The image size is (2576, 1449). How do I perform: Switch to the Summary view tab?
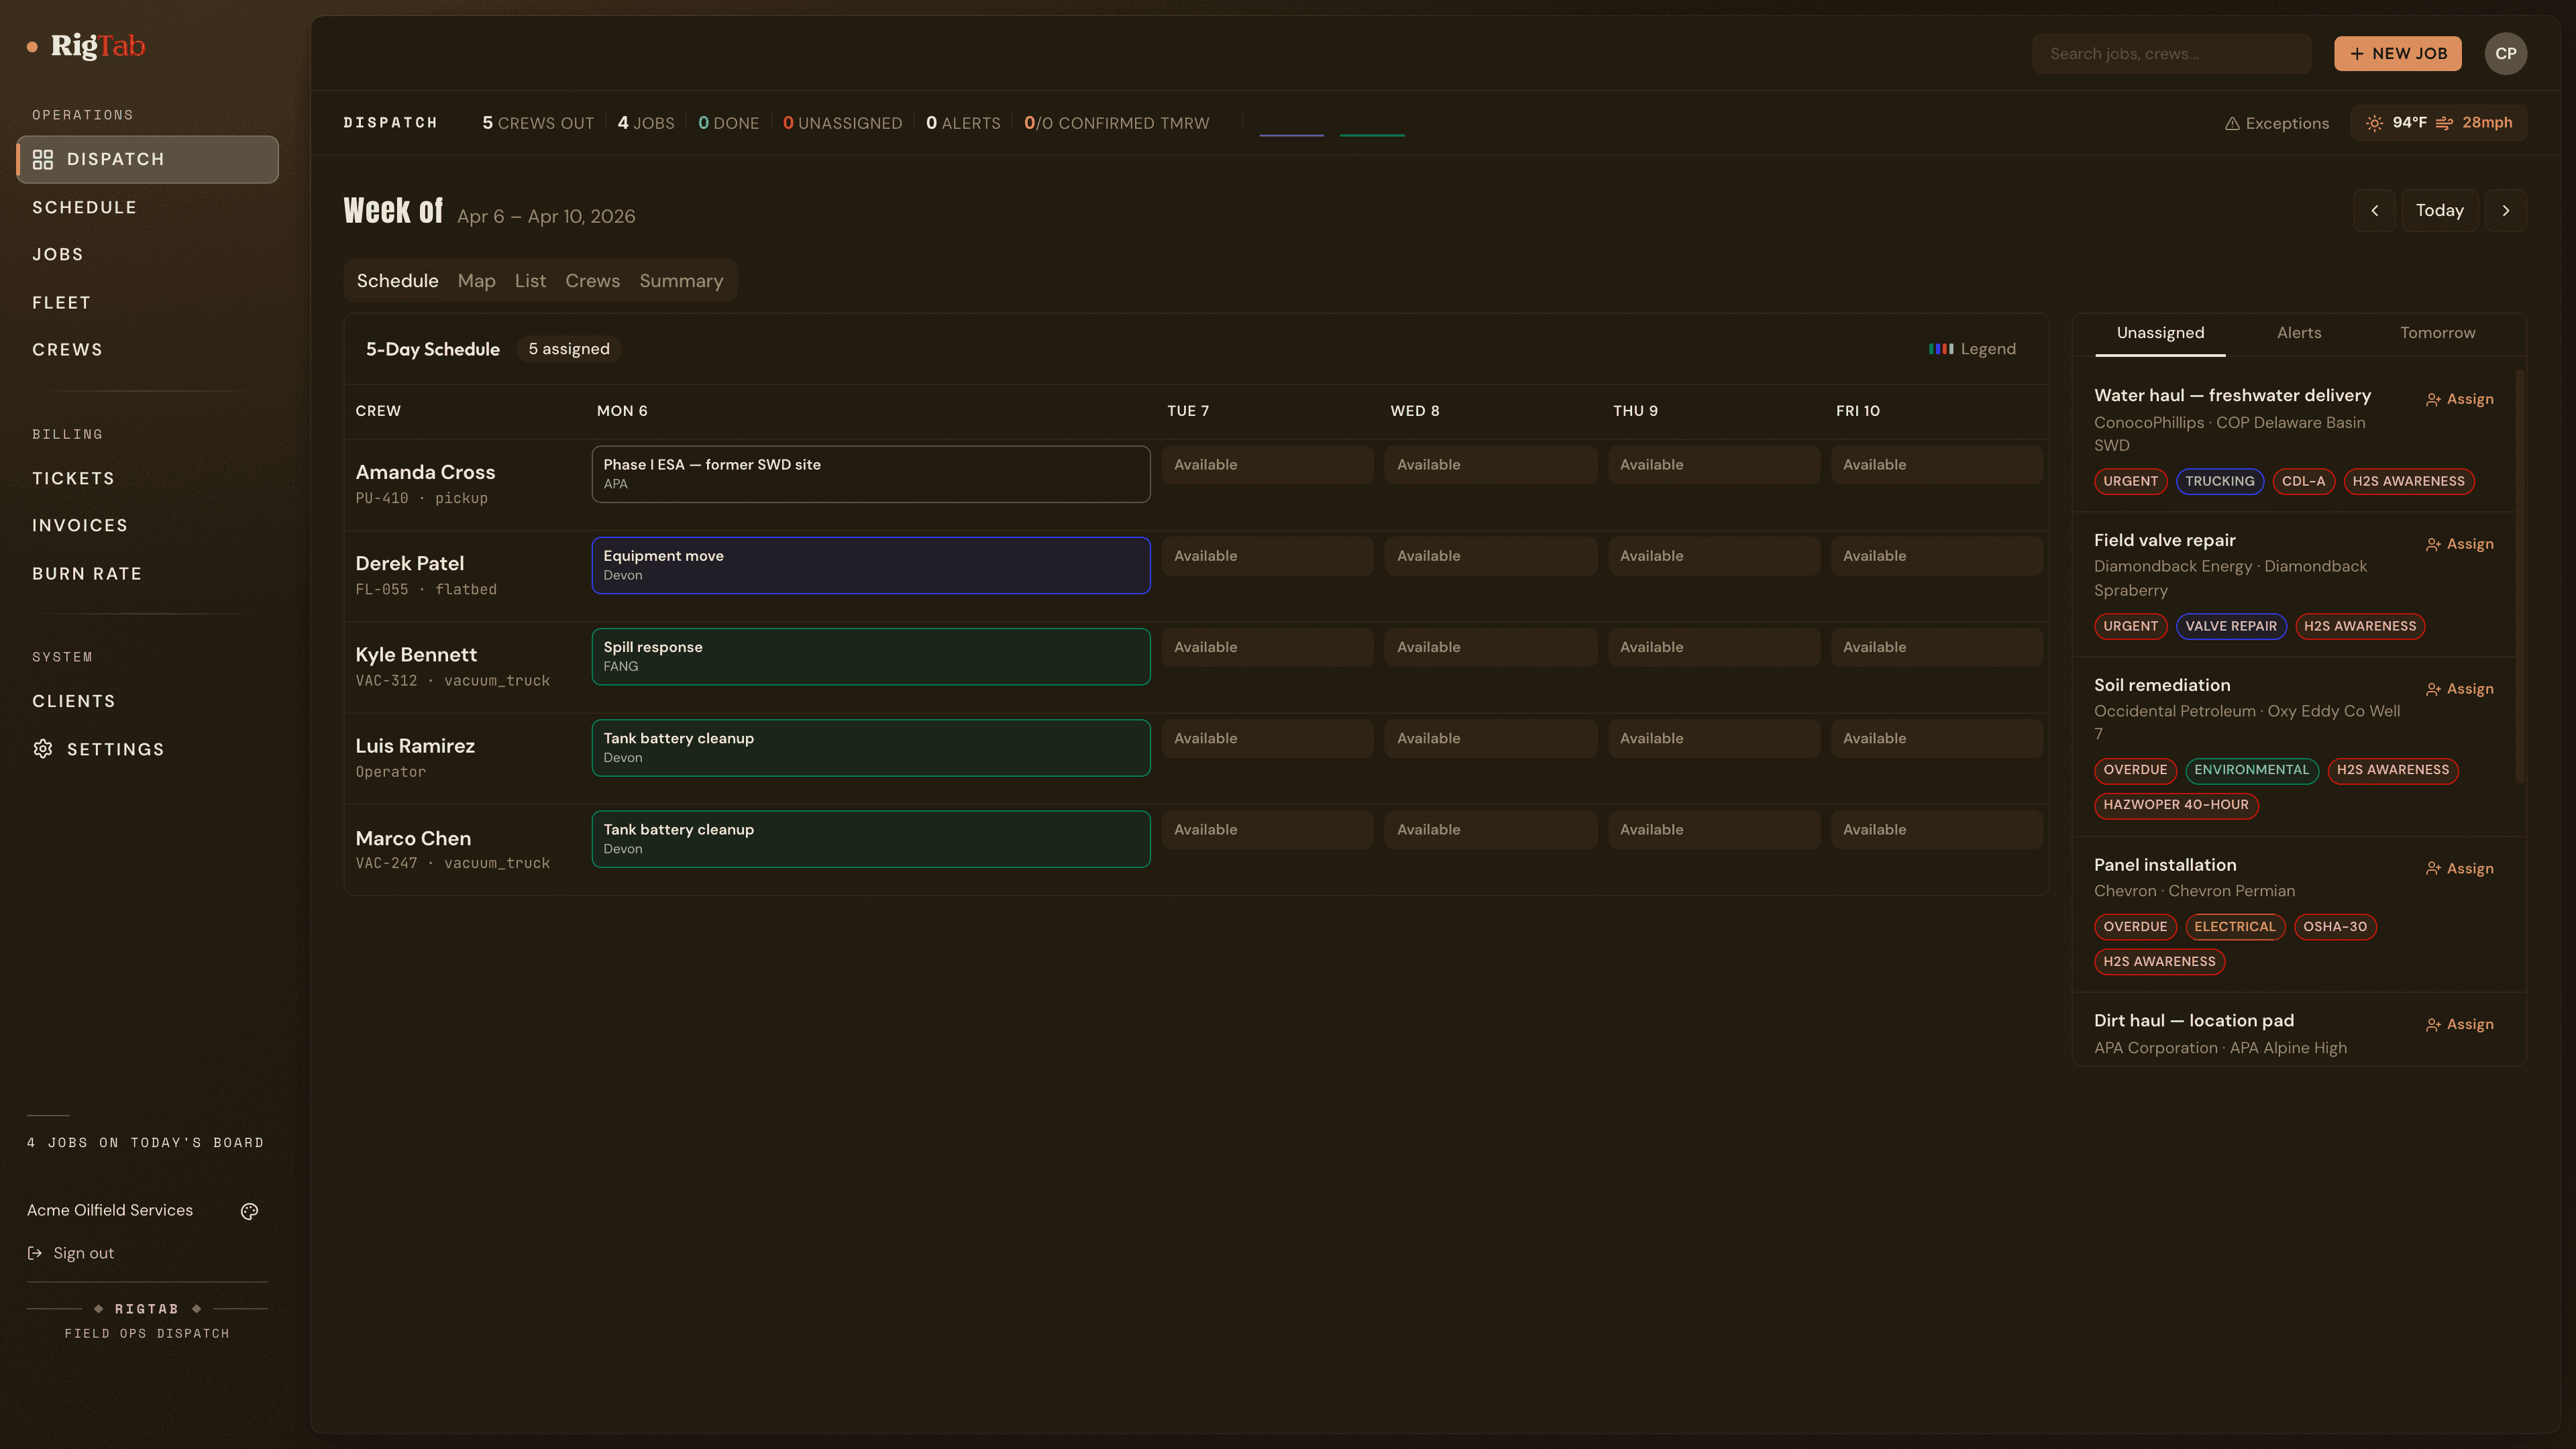click(681, 281)
